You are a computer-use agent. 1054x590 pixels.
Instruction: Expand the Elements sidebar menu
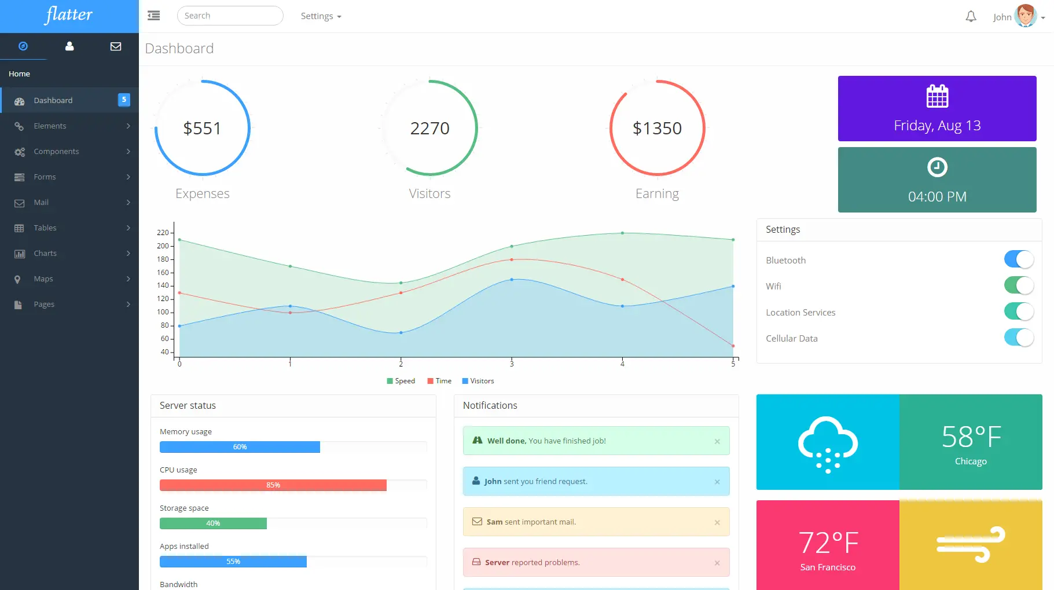click(69, 126)
